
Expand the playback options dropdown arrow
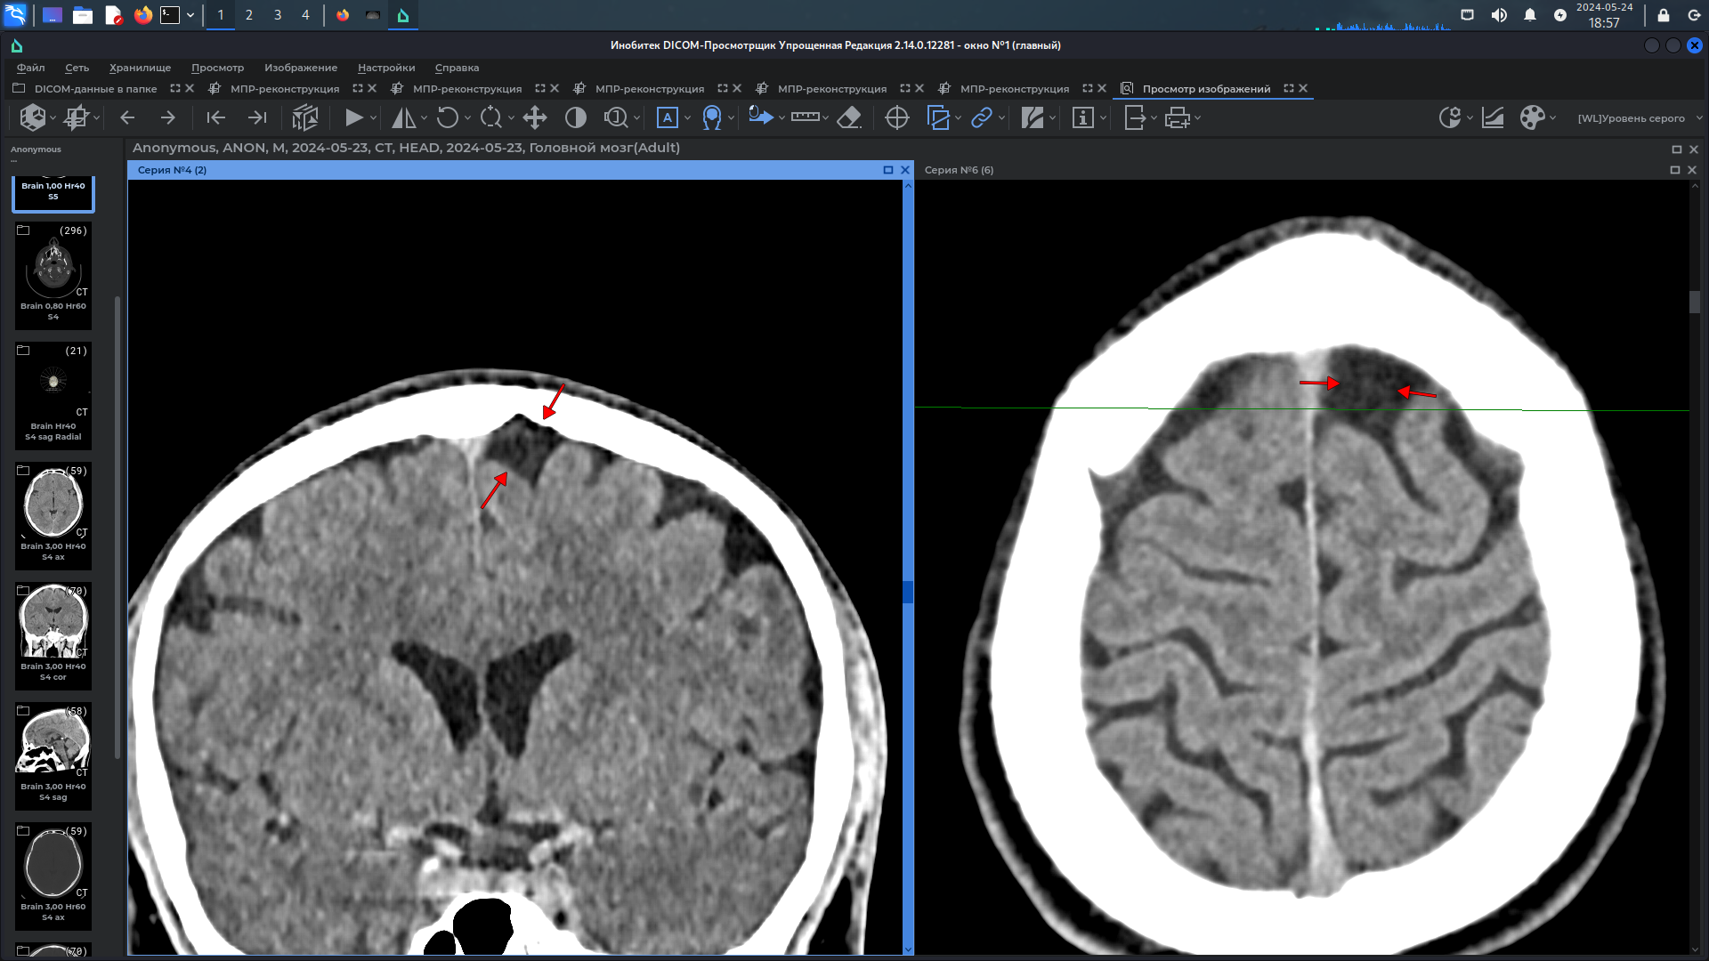click(x=373, y=118)
